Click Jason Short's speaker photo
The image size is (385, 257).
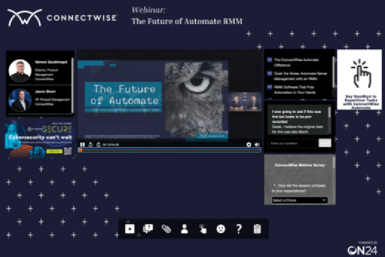coord(20,100)
